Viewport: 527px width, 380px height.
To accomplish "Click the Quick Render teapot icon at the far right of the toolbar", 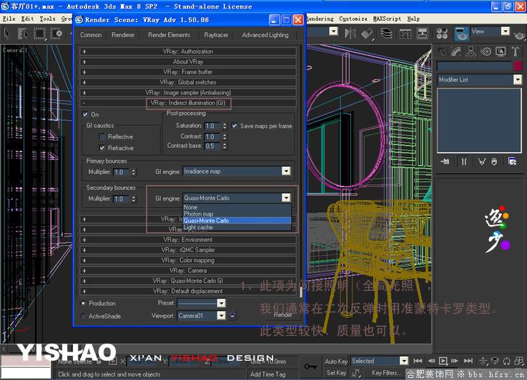I will [x=520, y=34].
